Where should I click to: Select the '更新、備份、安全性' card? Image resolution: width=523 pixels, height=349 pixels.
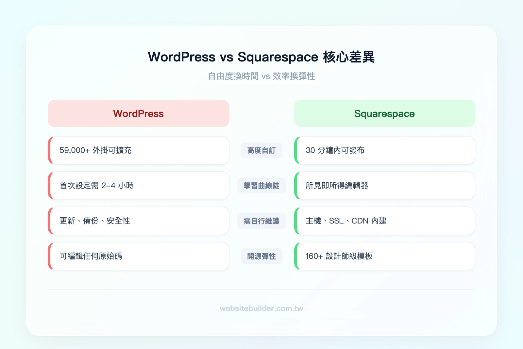(139, 221)
